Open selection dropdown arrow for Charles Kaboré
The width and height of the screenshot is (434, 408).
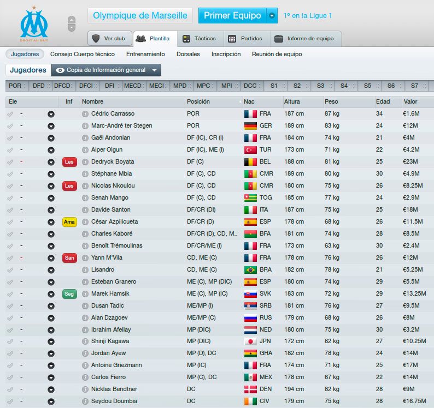[x=51, y=234]
